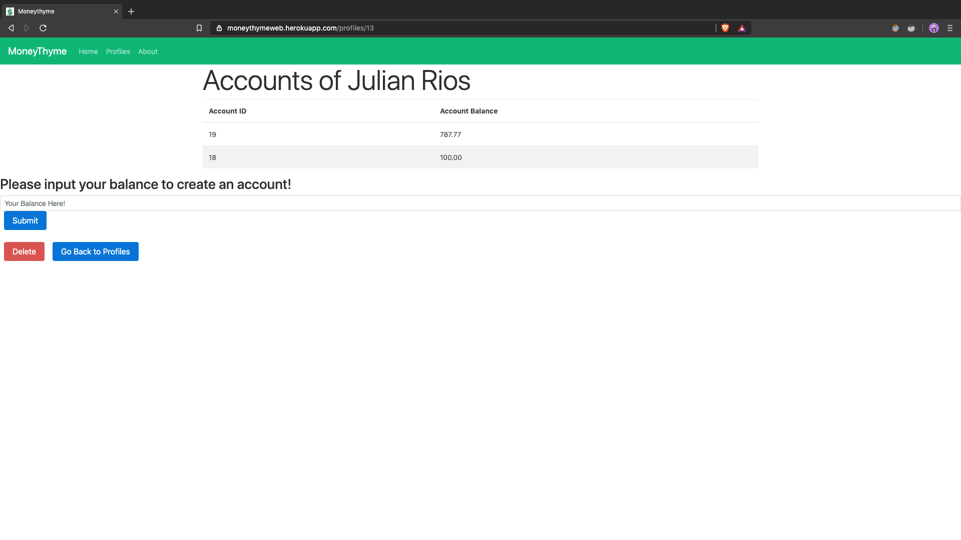
Task: Click the Brave Rewards triangle icon
Action: (x=742, y=28)
